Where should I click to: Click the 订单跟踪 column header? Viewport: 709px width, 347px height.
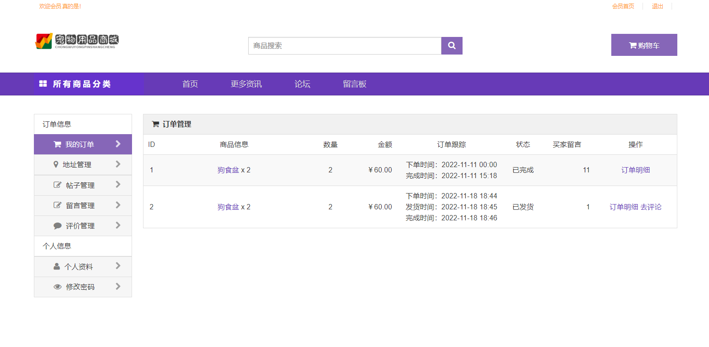pos(451,144)
